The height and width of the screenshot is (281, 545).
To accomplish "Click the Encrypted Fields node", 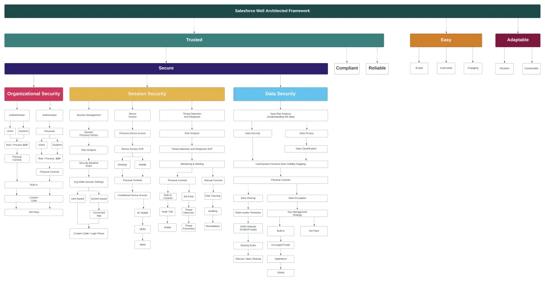I will (x=280, y=245).
